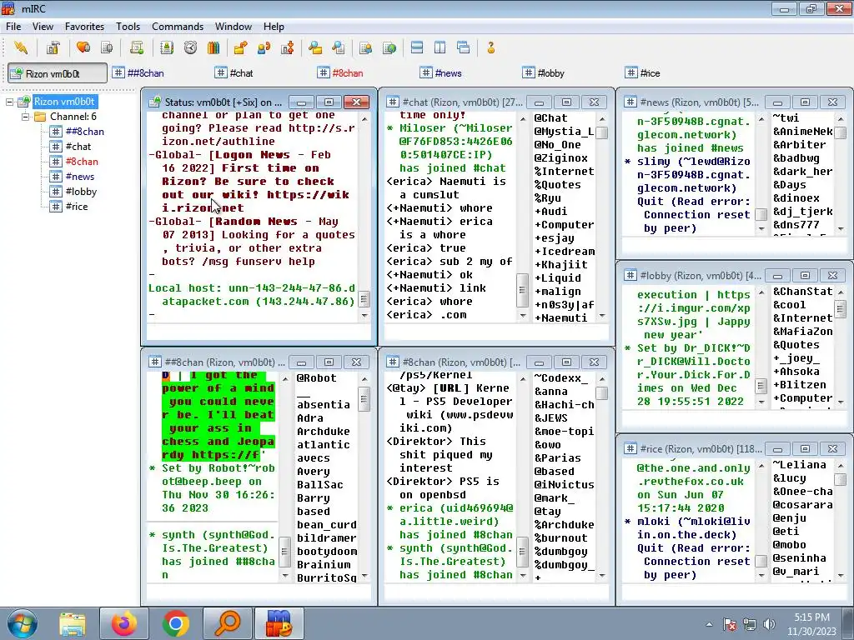Collapse the Channel: 6 folder node
854x640 pixels.
25,117
